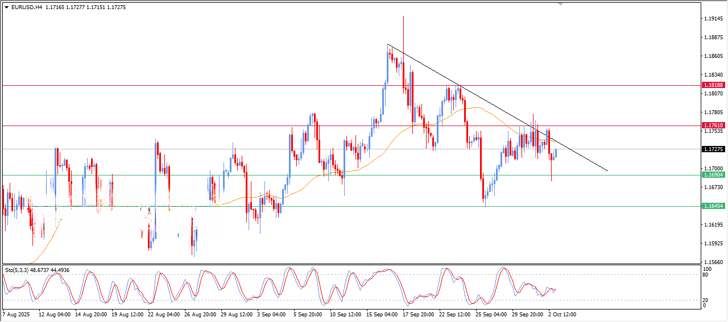Click the black 1.17275 current price tag
The width and height of the screenshot is (728, 322).
[713, 149]
